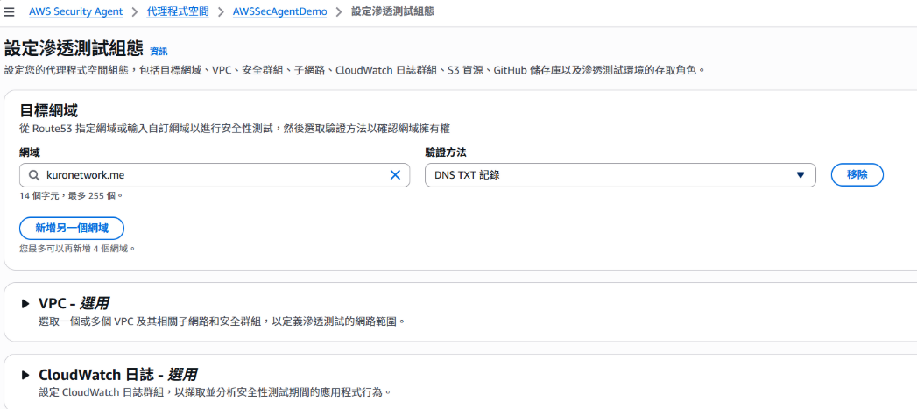This screenshot has width=917, height=409.
Task: Click the VPC section description text
Action: 222,321
